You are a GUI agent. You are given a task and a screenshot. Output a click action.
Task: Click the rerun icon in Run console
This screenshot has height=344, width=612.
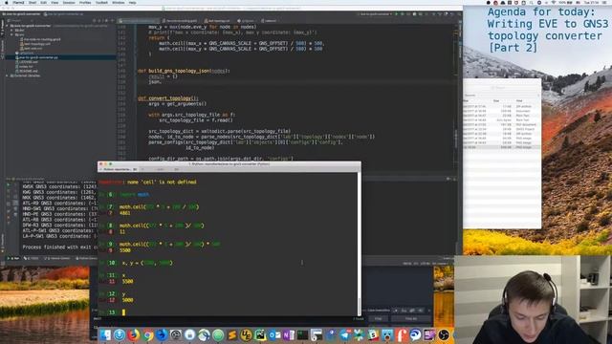click(9, 185)
